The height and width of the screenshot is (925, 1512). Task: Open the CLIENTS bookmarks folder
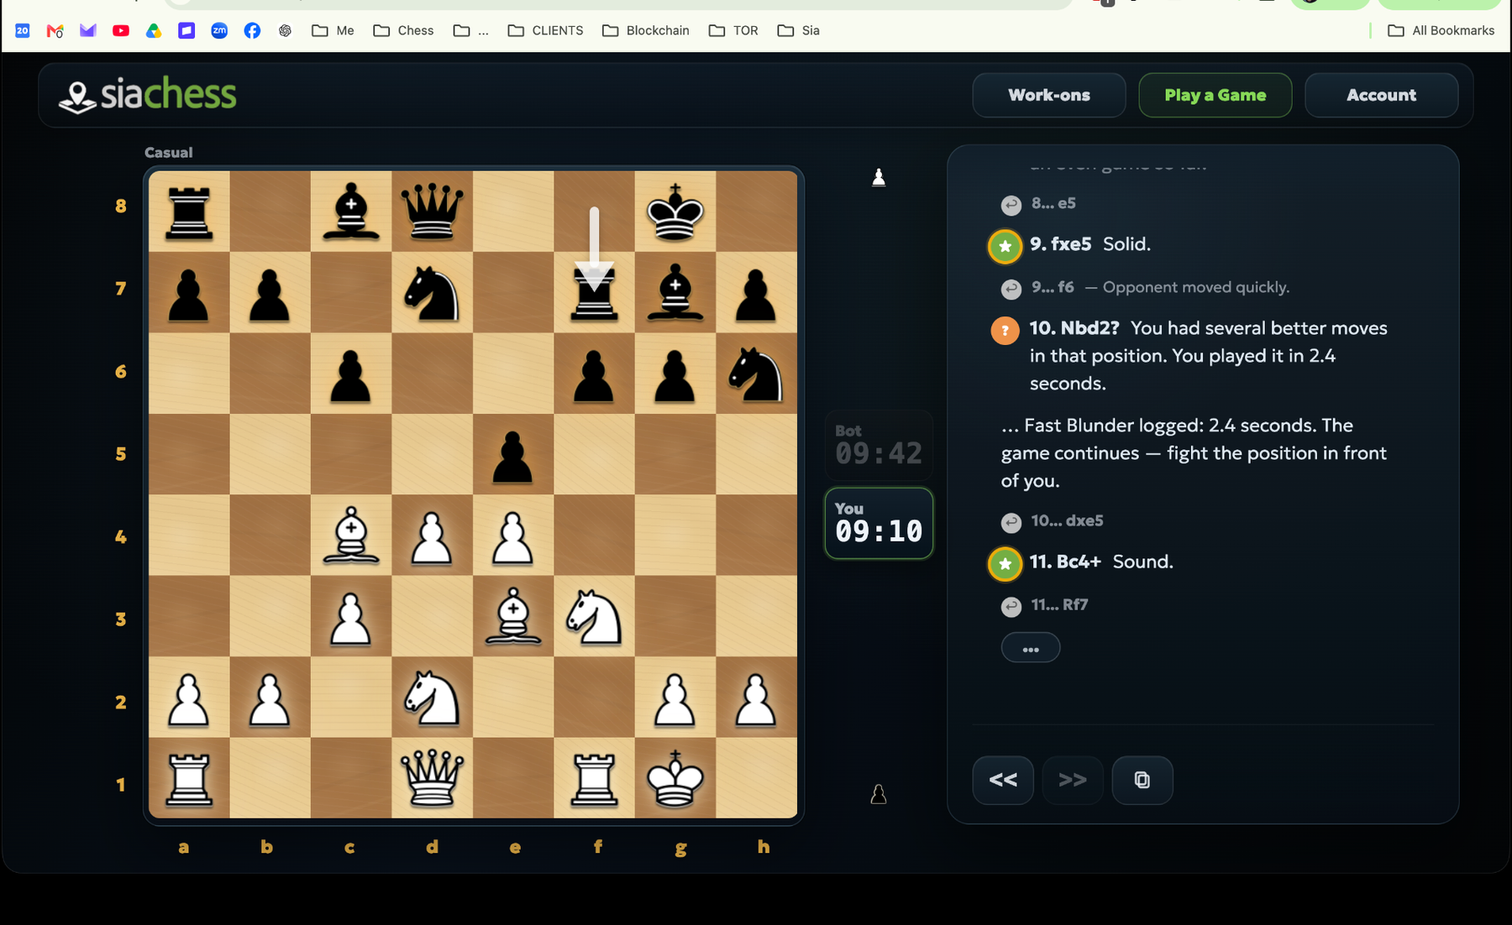(545, 30)
